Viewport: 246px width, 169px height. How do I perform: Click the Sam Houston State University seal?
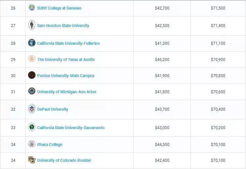[x=32, y=25]
